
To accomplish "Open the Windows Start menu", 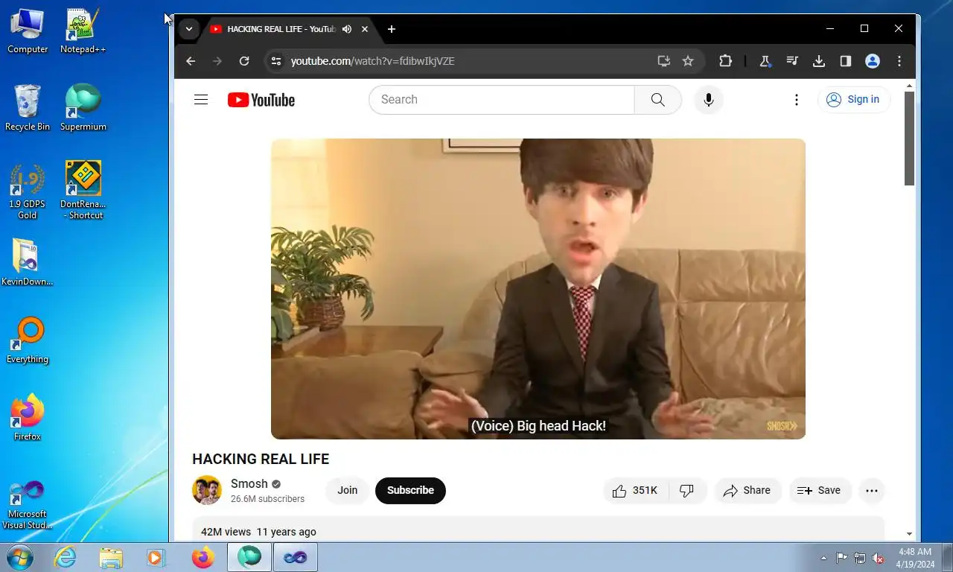I will pyautogui.click(x=19, y=557).
